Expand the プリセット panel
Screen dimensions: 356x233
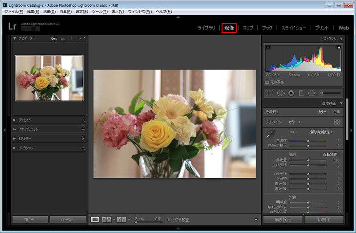(15, 120)
